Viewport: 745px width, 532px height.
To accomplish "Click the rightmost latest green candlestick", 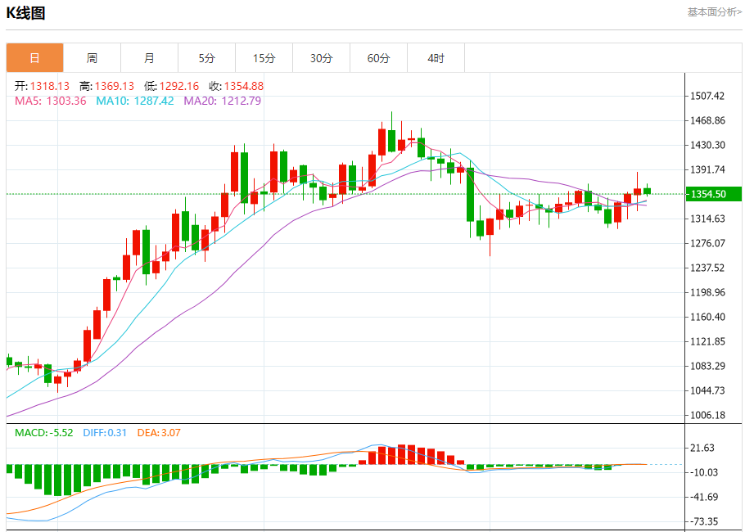I will 647,191.
